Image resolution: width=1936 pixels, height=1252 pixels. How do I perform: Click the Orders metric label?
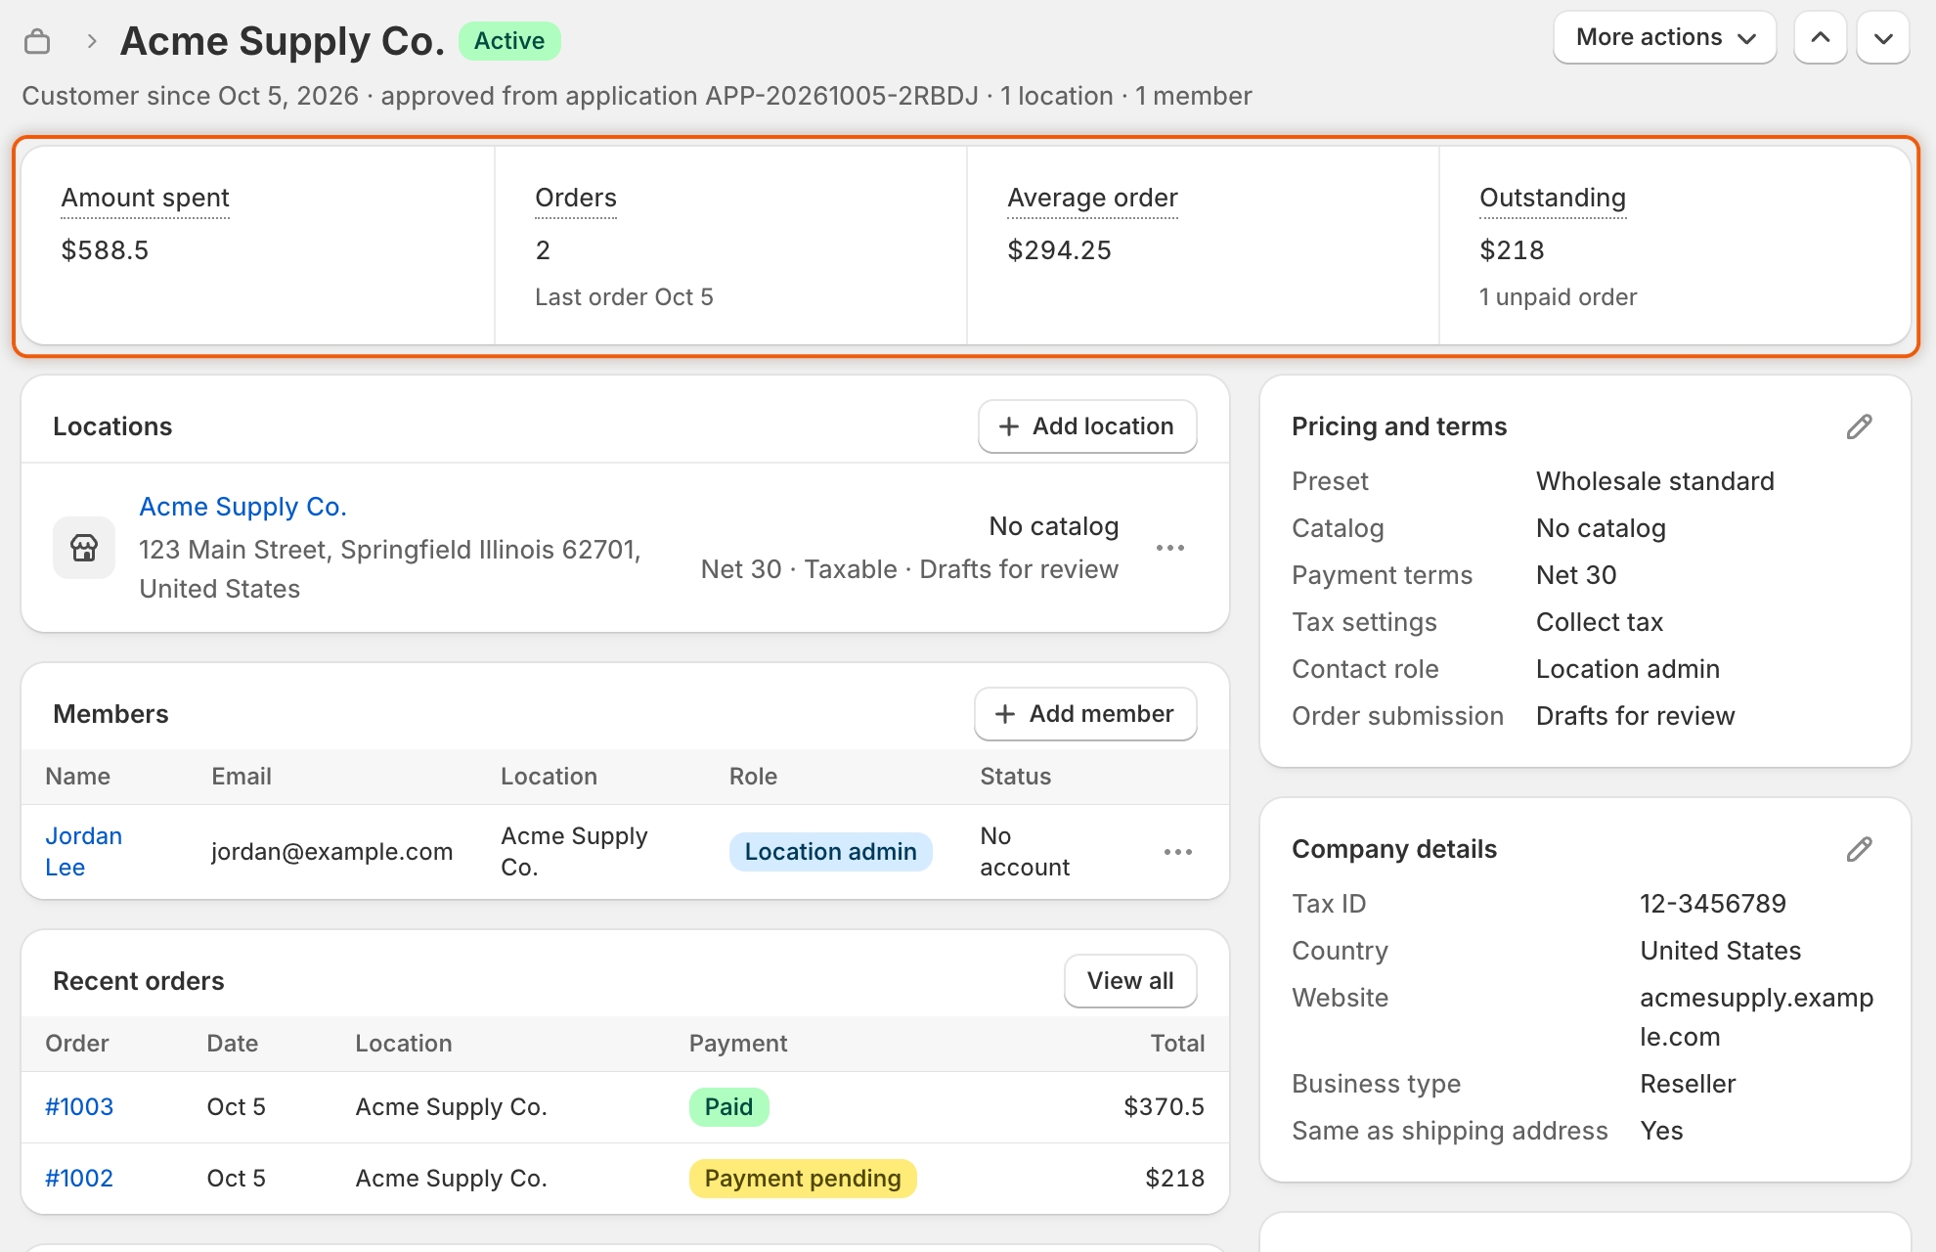576,198
